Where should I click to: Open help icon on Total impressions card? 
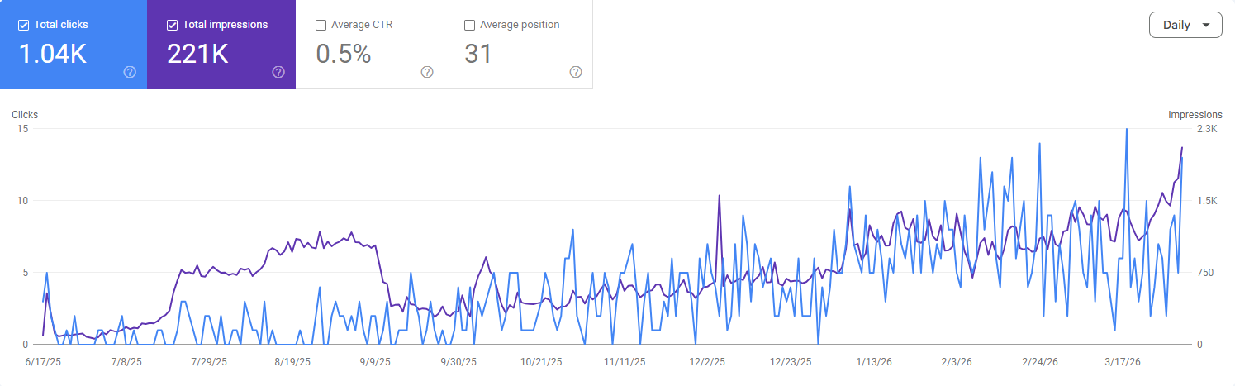(278, 72)
